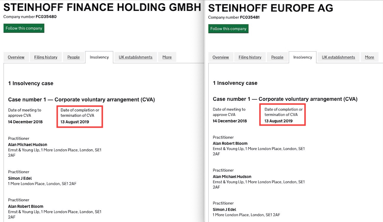Screen dimensions: 383x222
Task: Open the UK establishments tab for Steinhoff Finance Holding
Action: [135, 57]
